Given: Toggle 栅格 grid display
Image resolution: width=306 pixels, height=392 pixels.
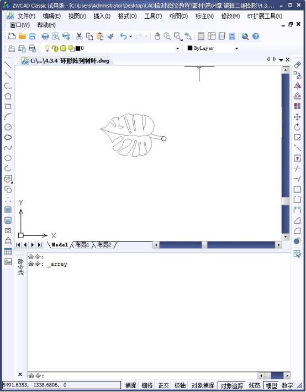Looking at the screenshot, I should pos(147,385).
